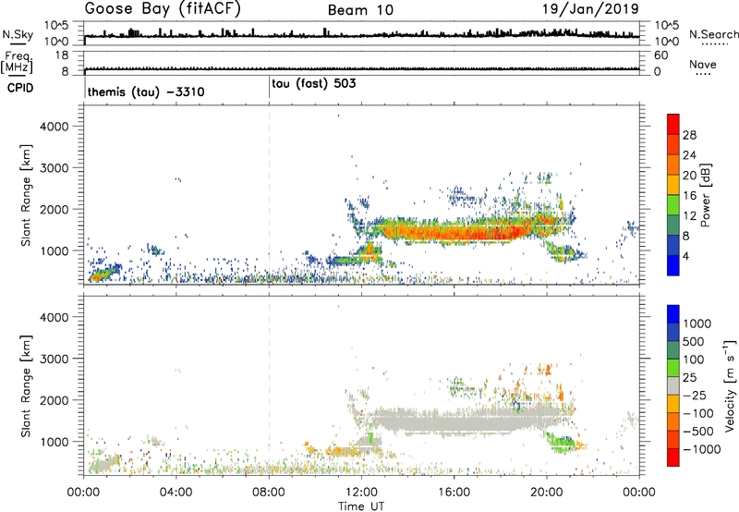This screenshot has width=739, height=512.
Task: Click the "Slant Range [km]" label of the velocity panel
Action: click(26, 386)
